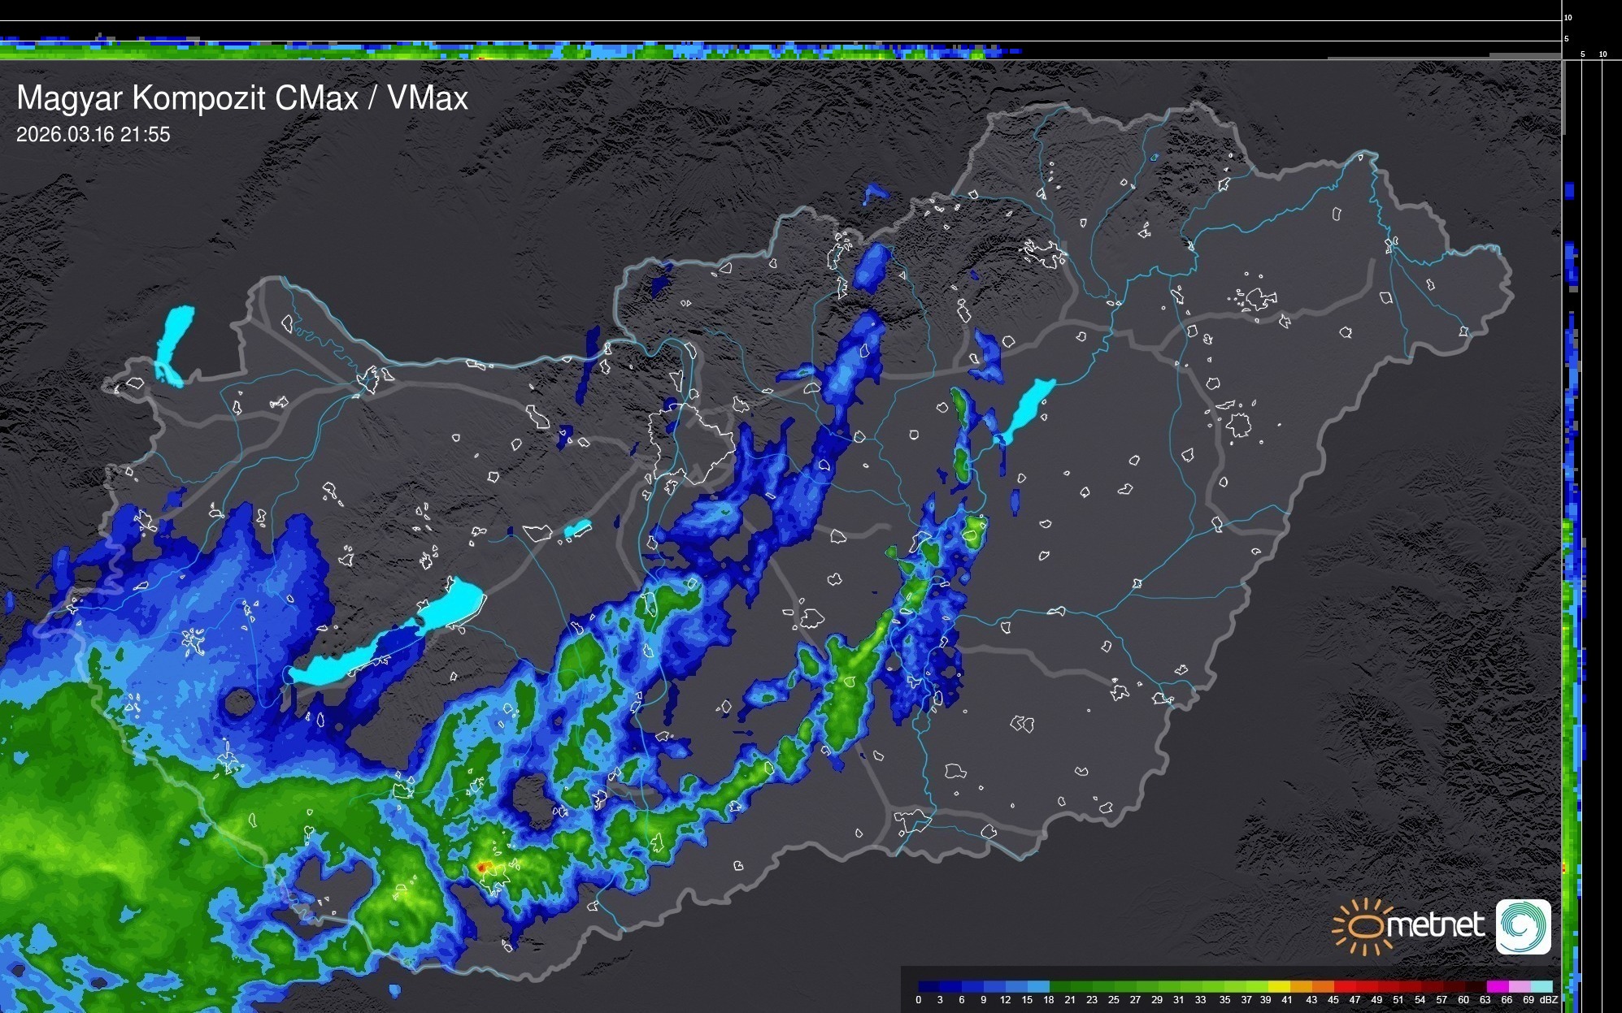Pick the light cyan 69 dBZ swatch

pos(1541,986)
